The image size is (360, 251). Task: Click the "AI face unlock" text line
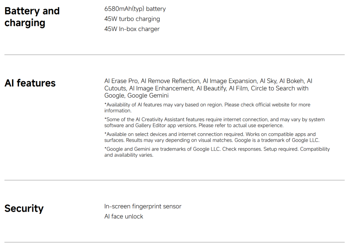point(124,217)
